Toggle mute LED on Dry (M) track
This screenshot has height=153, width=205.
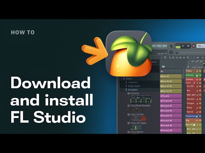pos(200,86)
